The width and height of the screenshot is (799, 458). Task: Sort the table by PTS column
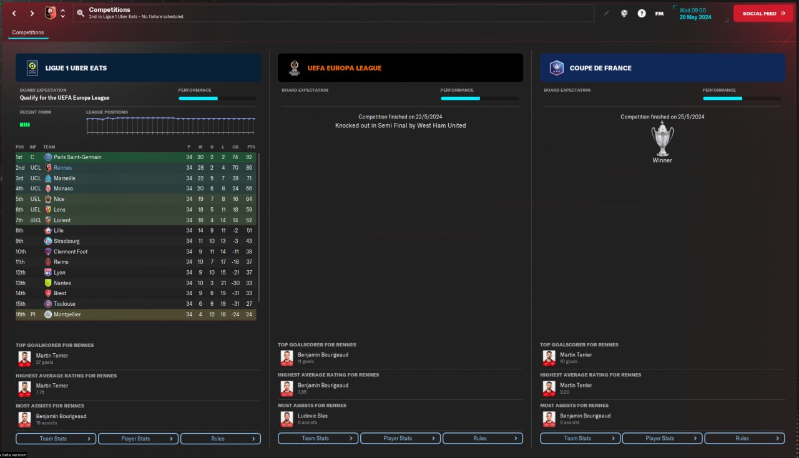pyautogui.click(x=251, y=147)
